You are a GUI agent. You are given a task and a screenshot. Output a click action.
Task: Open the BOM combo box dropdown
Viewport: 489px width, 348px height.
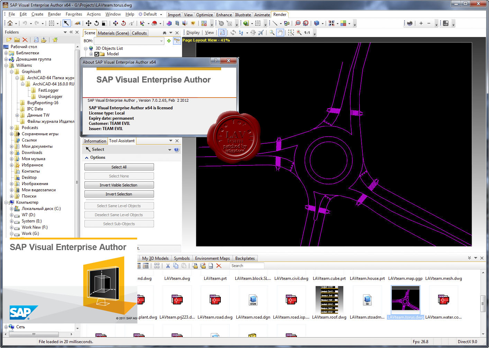[x=161, y=41]
